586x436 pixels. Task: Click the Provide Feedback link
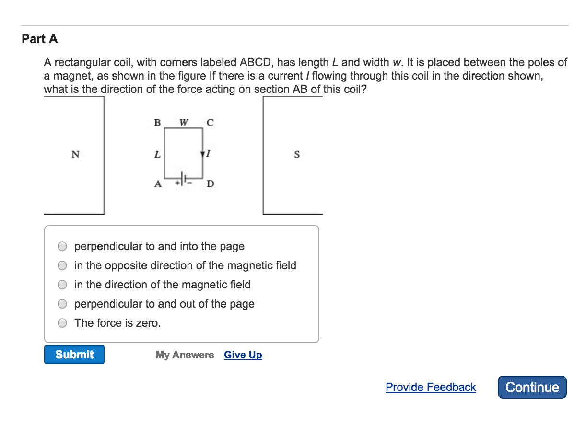tap(430, 387)
